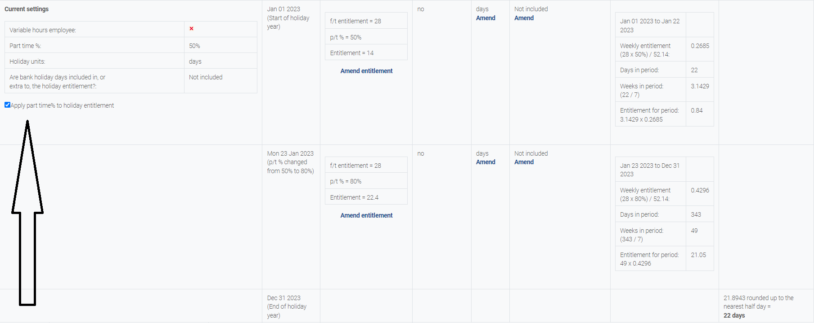Select the 22 days rounded total
This screenshot has width=814, height=323.
tap(734, 315)
